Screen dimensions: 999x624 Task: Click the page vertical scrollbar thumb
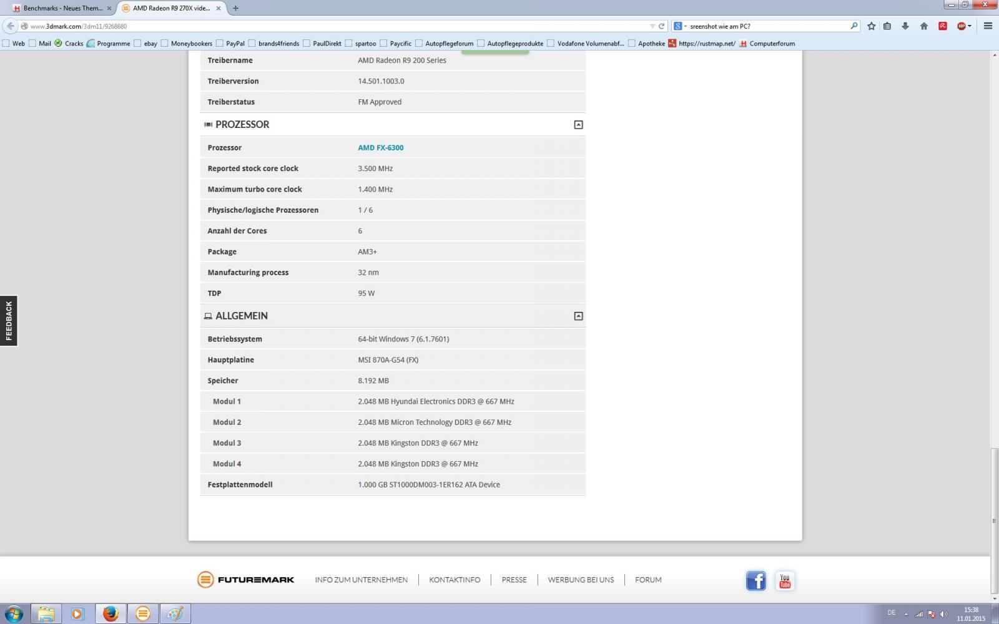tap(994, 521)
